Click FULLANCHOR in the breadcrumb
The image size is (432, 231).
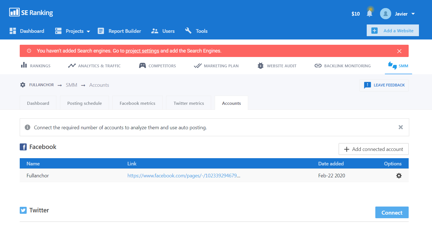42,85
